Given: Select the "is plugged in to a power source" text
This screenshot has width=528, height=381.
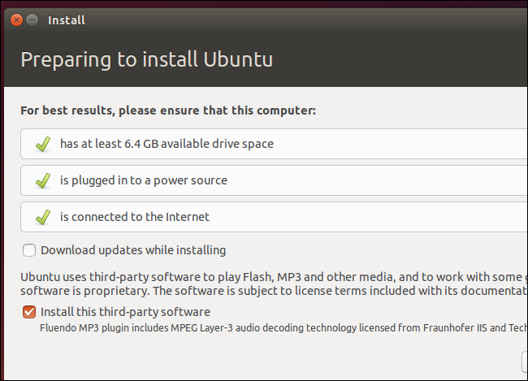Looking at the screenshot, I should pos(143,180).
